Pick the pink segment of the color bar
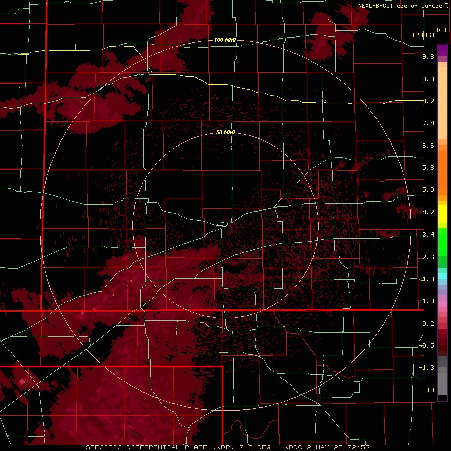Viewport: 451px width, 451px height. pyautogui.click(x=442, y=304)
